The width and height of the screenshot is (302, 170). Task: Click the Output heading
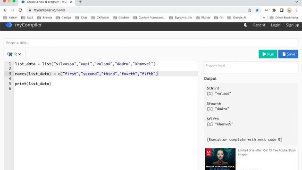click(x=210, y=79)
